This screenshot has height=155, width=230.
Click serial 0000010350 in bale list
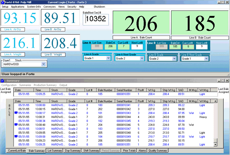click(124, 141)
